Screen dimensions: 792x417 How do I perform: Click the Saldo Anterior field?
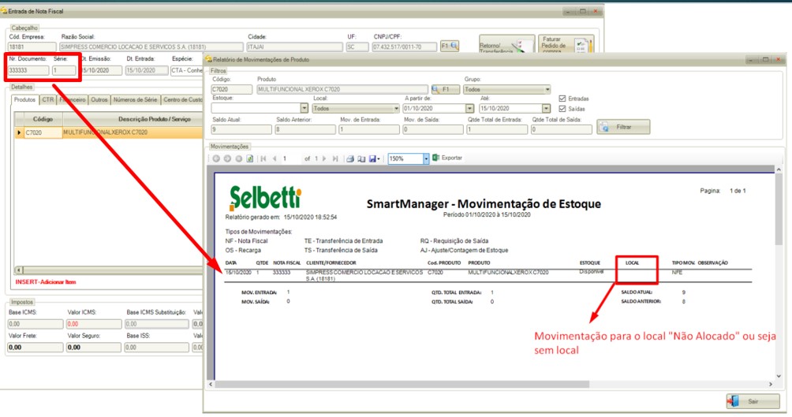click(305, 130)
